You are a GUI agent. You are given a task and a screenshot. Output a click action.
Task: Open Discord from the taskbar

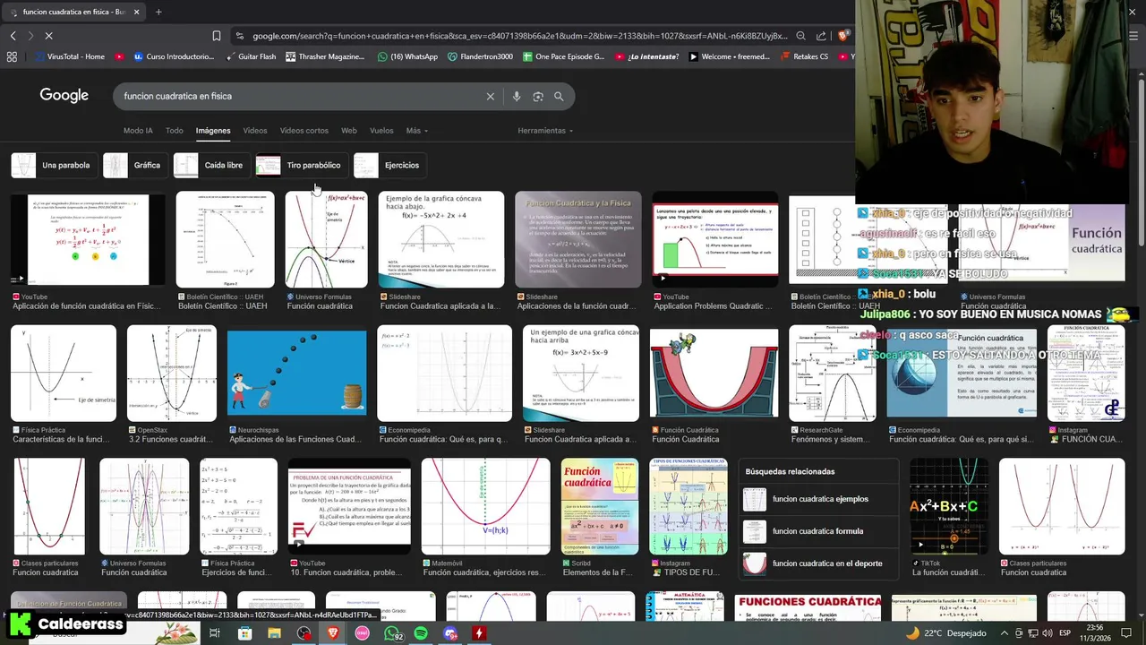coord(450,633)
